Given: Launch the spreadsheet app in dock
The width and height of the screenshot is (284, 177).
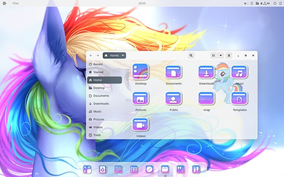Looking at the screenshot, I should click(134, 170).
